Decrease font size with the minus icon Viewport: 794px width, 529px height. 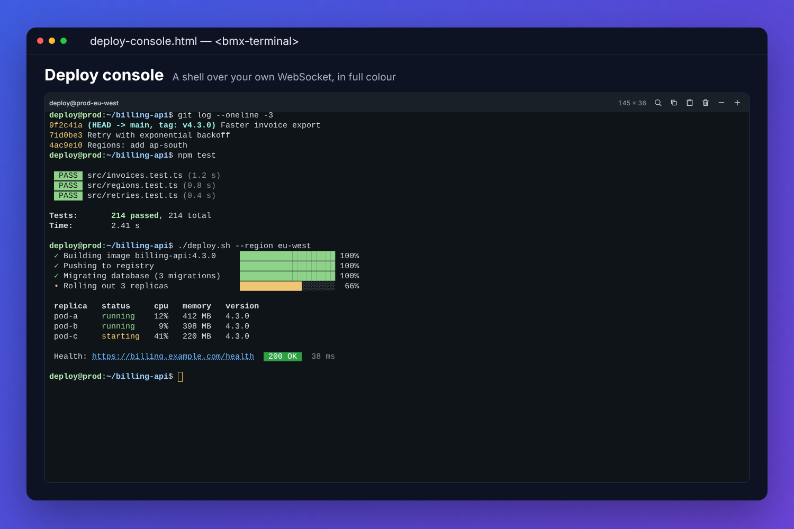pos(721,103)
